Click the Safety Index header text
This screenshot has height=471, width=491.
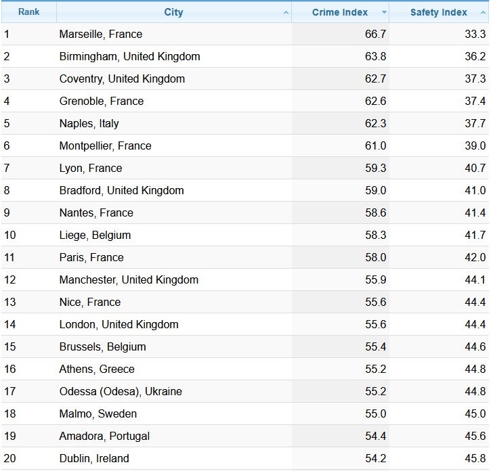439,12
